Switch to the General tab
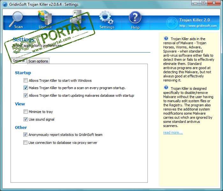The image size is (223, 191). pos(19,61)
